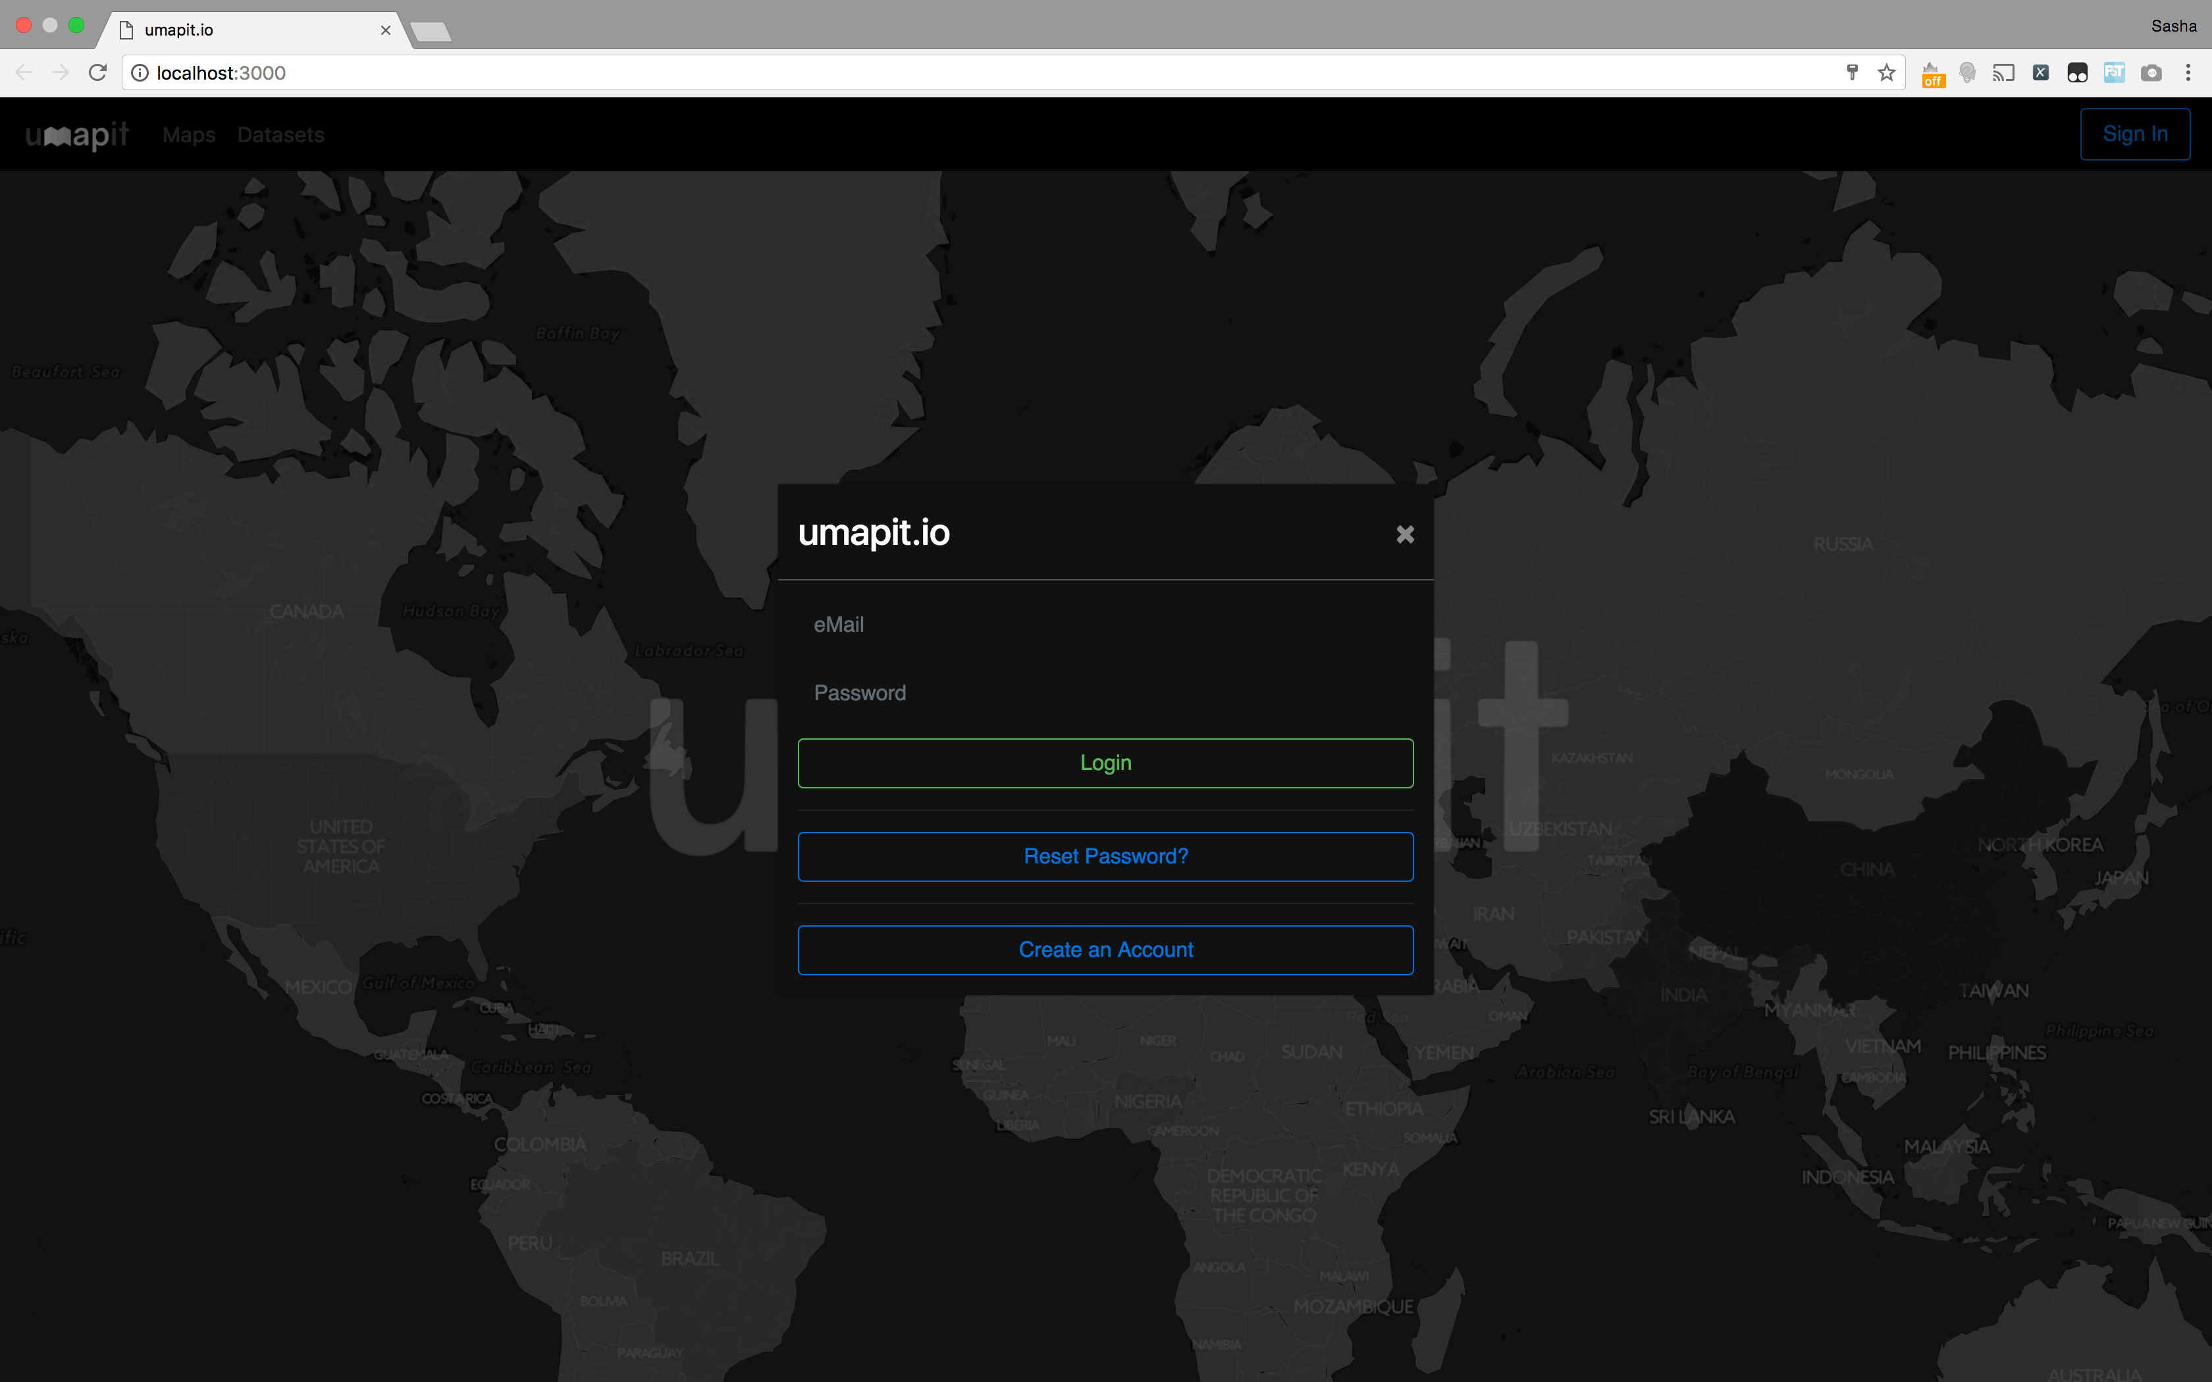
Task: Go to Maps in the navigation bar
Action: coord(188,136)
